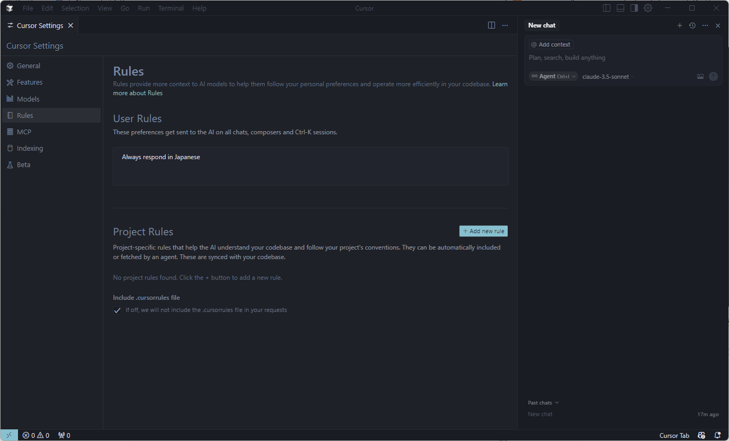Open settings via title bar gear icon
The height and width of the screenshot is (441, 729).
pos(648,8)
